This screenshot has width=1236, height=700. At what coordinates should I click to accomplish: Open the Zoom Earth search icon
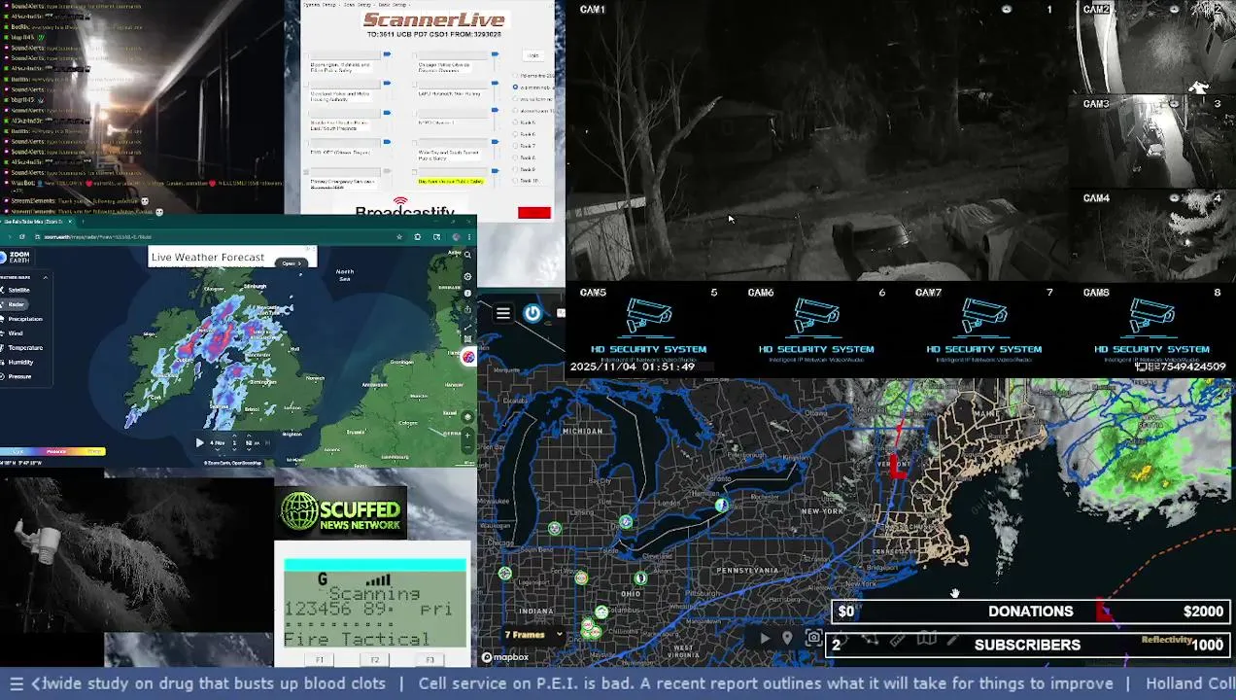click(x=467, y=255)
